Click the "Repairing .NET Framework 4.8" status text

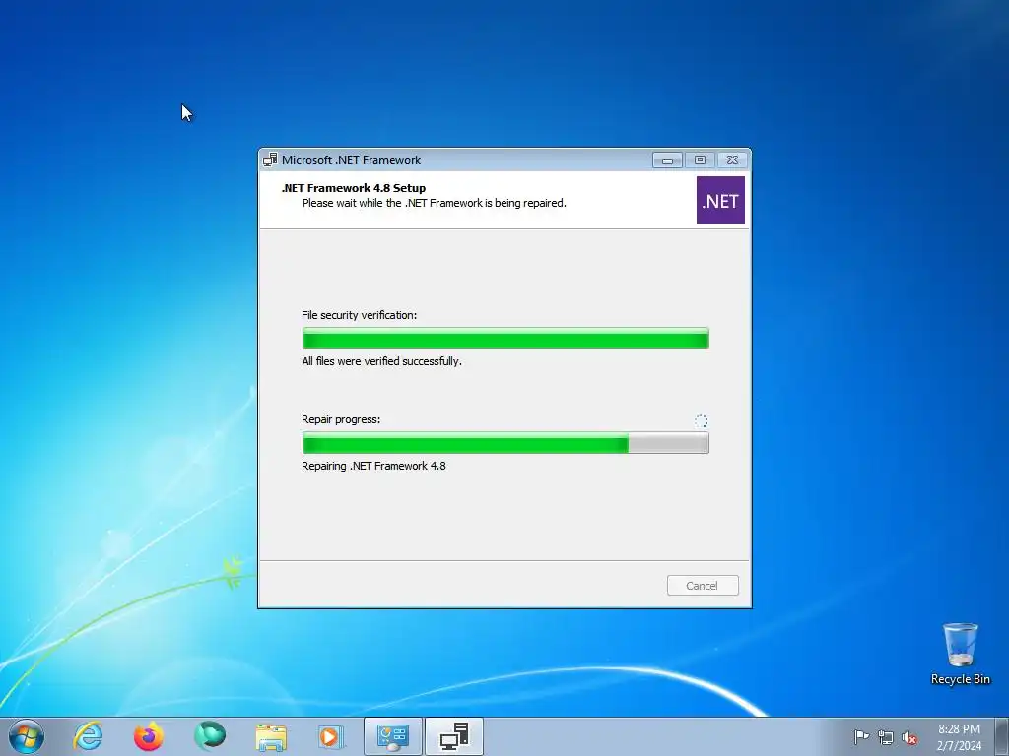(373, 466)
